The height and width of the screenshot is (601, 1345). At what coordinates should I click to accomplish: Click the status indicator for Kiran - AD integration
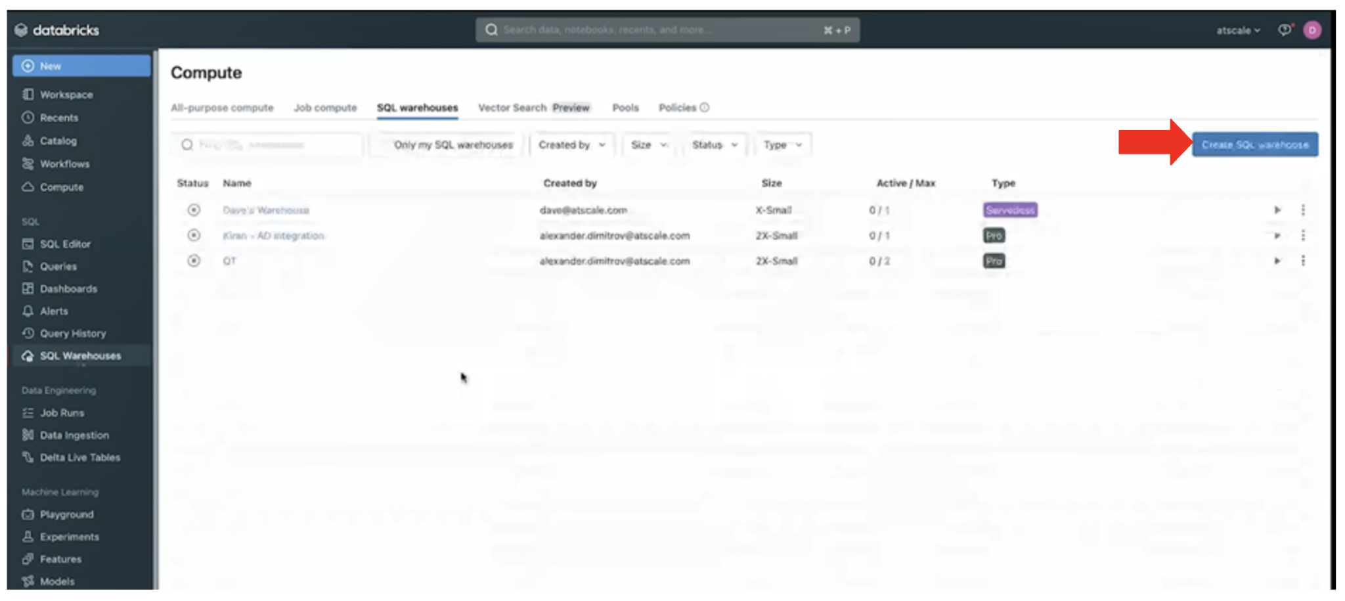(193, 235)
